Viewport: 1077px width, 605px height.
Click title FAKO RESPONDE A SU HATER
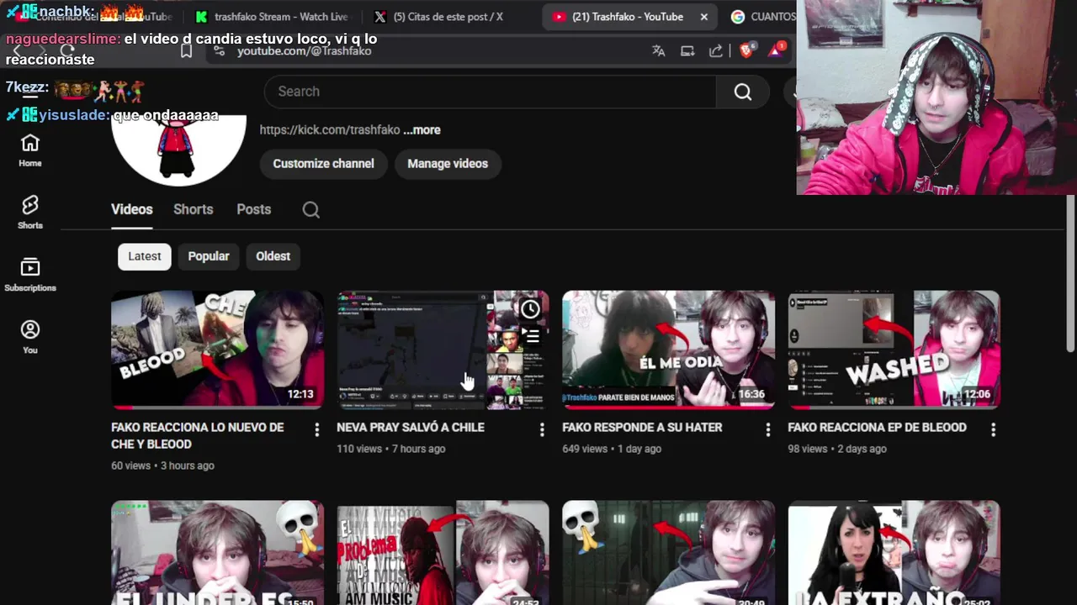pyautogui.click(x=642, y=428)
